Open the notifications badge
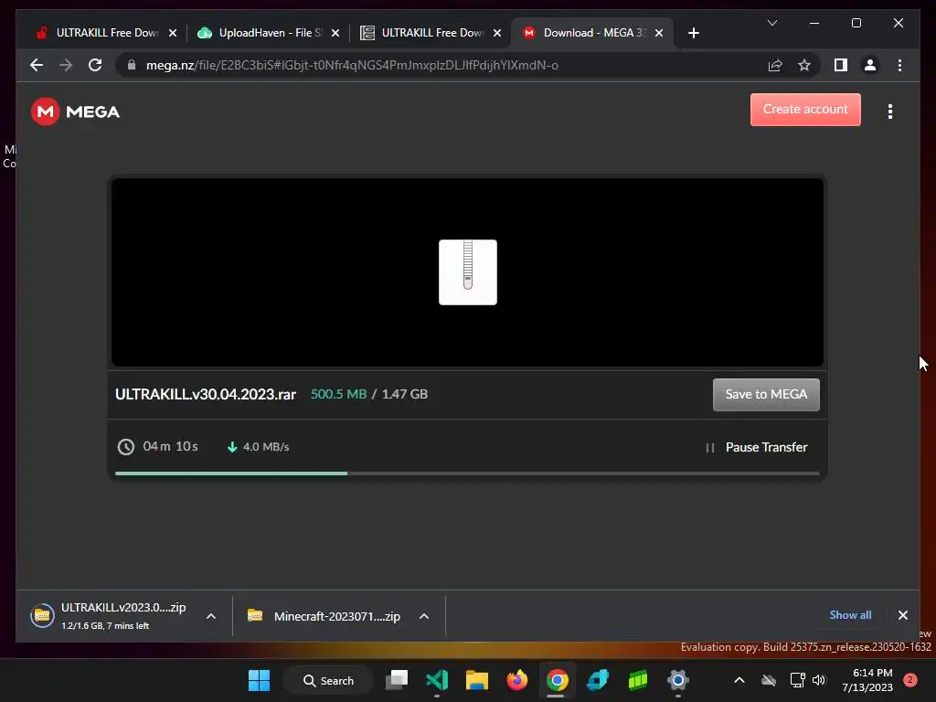Screen dimensions: 936x702 pyautogui.click(x=909, y=680)
